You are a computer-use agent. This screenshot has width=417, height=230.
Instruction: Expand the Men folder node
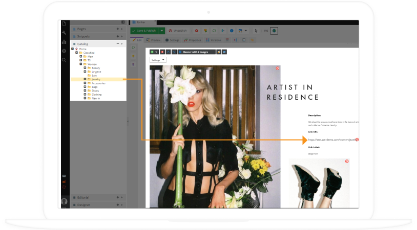click(81, 57)
